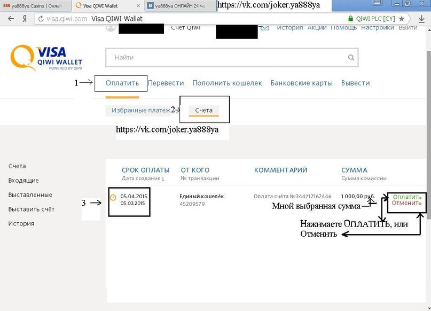Go to the Перевести menu section
The width and height of the screenshot is (431, 311).
[x=166, y=83]
